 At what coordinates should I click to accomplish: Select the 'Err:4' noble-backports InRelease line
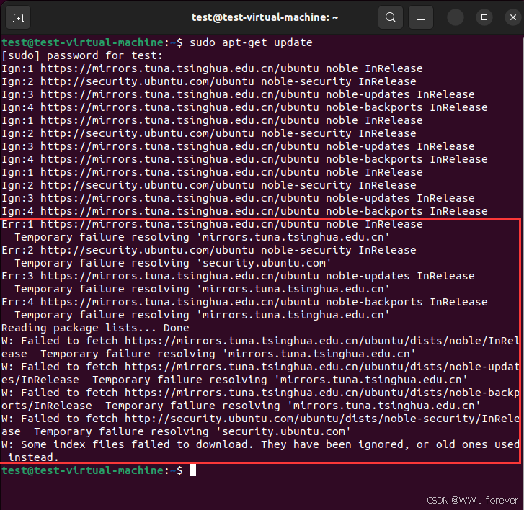coord(244,302)
